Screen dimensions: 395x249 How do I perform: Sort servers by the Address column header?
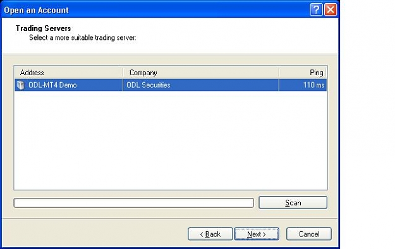tap(69, 73)
